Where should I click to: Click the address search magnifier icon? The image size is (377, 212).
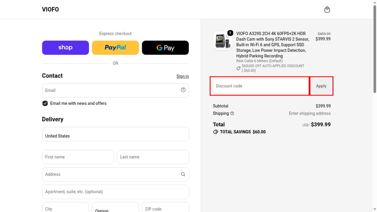pos(183,174)
